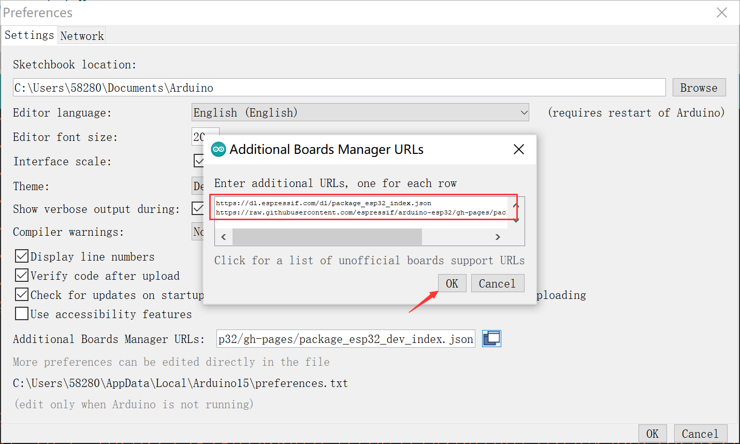Click the URL text area up arrow
The height and width of the screenshot is (444, 740).
[x=516, y=205]
